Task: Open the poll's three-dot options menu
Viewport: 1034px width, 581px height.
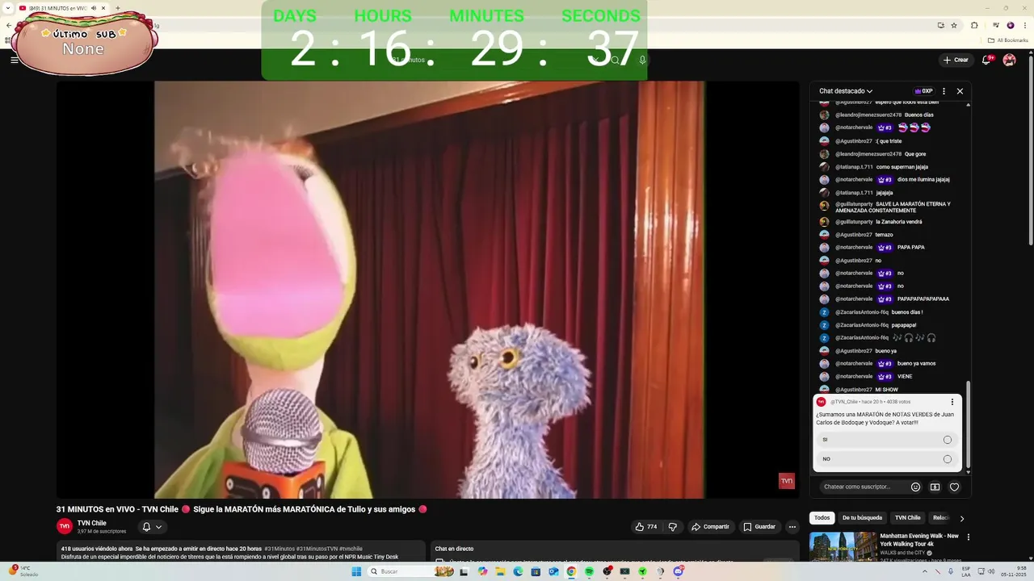Action: 952,402
